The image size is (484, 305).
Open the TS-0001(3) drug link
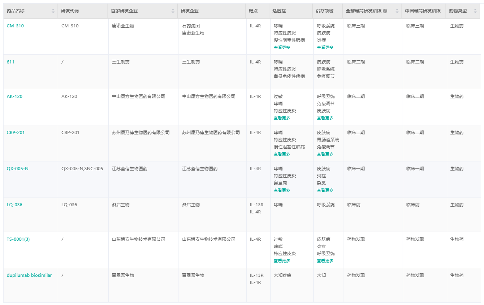tap(18, 239)
